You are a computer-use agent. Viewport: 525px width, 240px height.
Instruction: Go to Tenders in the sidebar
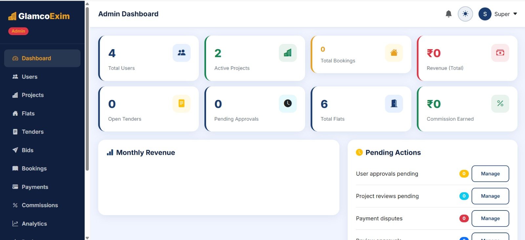pos(32,132)
